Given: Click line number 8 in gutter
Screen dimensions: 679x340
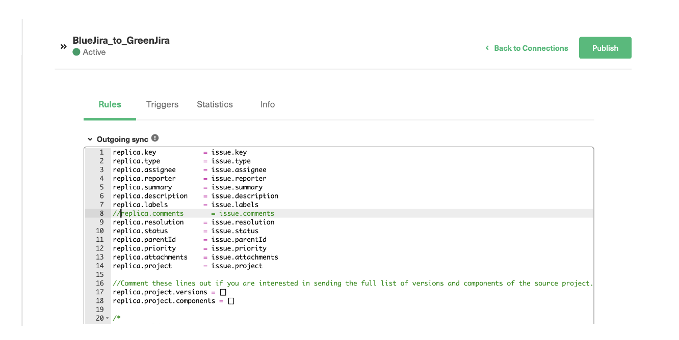Looking at the screenshot, I should [x=101, y=213].
